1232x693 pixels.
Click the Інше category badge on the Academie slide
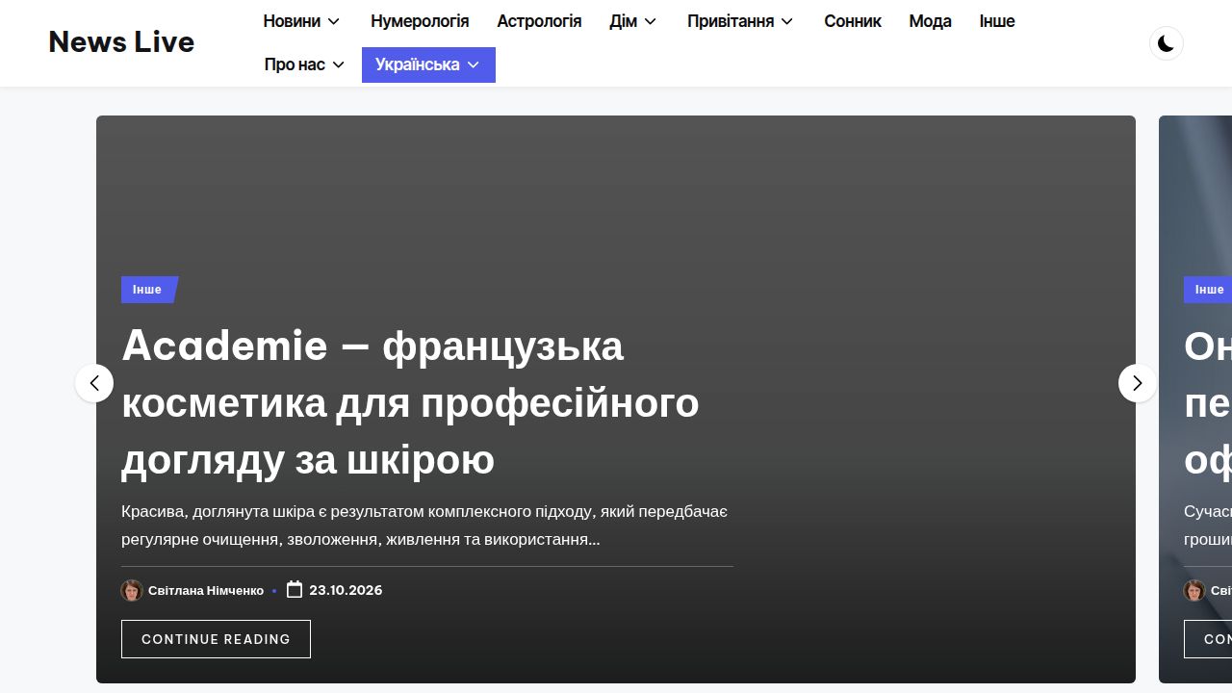point(149,290)
